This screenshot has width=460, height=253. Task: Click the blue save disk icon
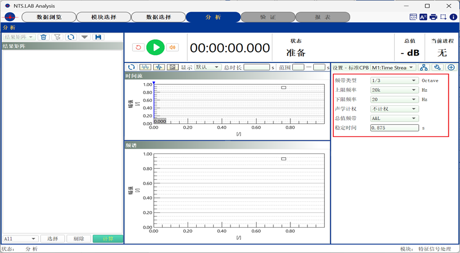[98, 37]
